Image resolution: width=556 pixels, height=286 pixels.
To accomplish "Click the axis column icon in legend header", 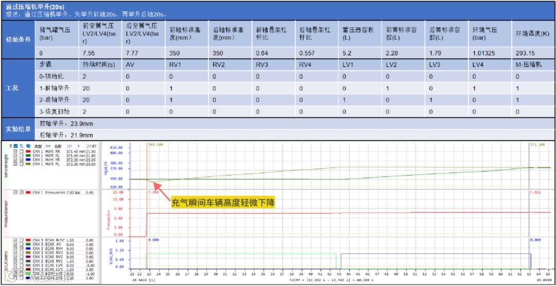I will [22, 146].
